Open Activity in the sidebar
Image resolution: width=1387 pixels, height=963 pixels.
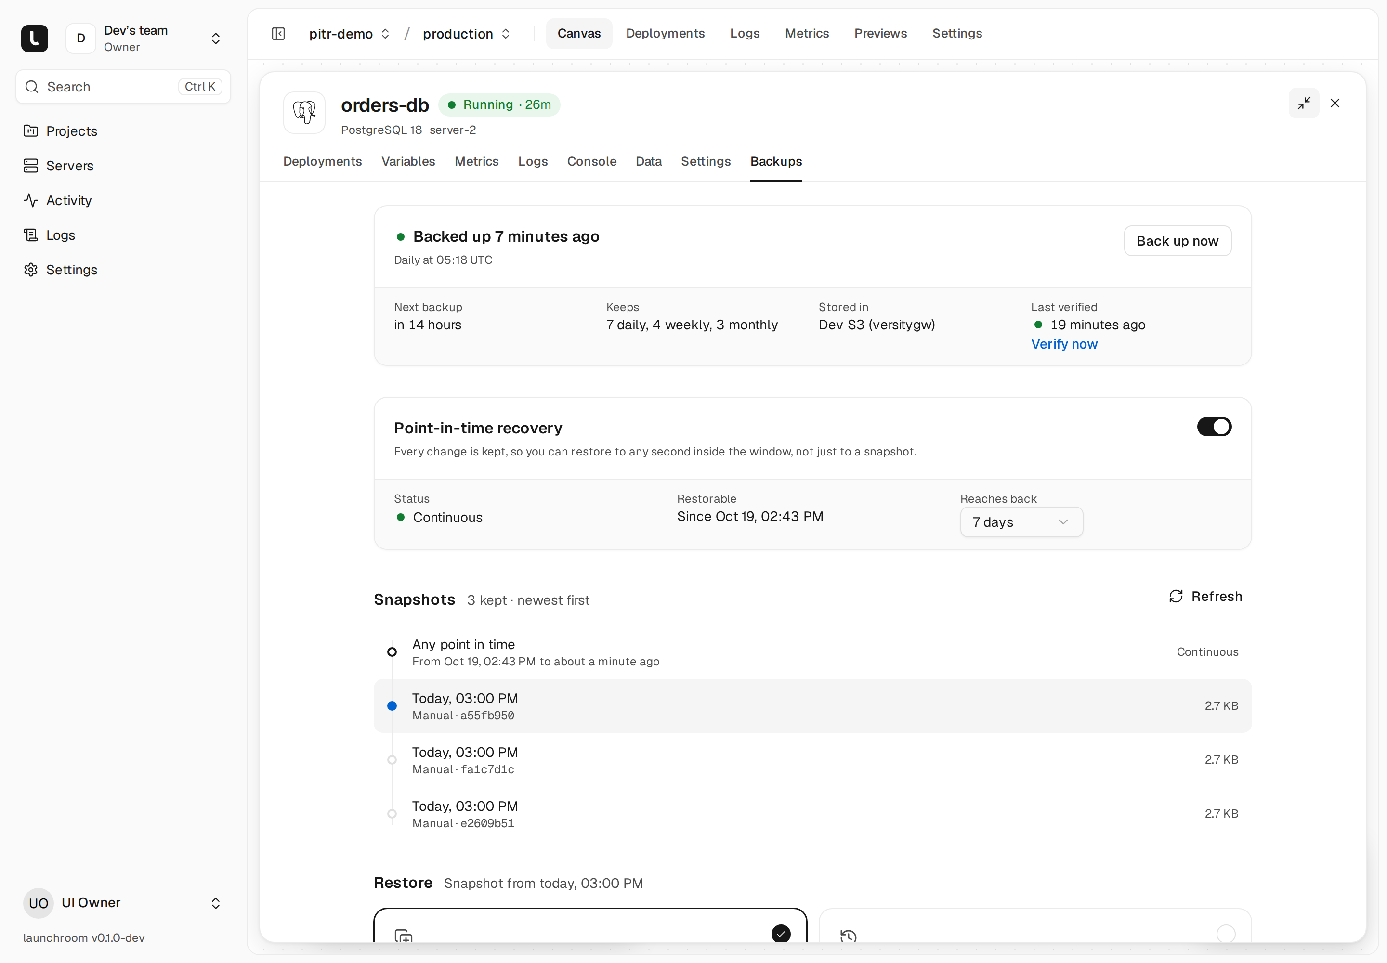123,200
